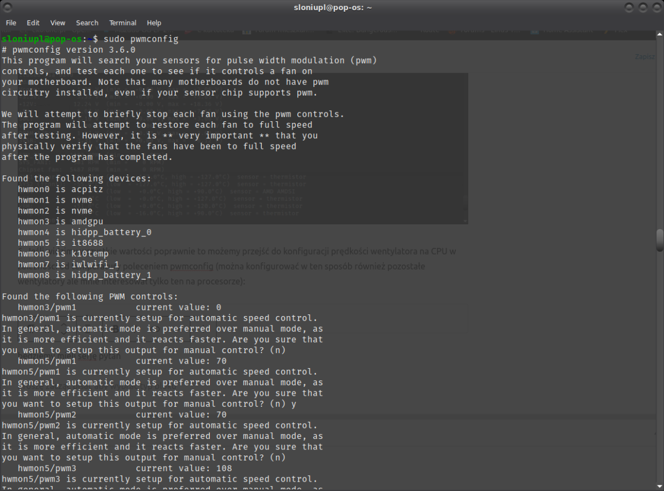Screen dimensions: 664x491
Task: Click the sloniupl@pop-os title bar text
Action: click(x=332, y=8)
